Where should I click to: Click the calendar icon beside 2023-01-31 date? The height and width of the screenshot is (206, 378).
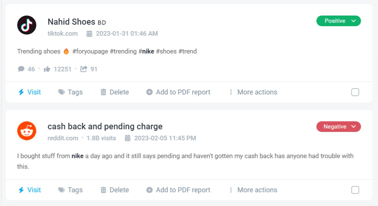pos(89,34)
